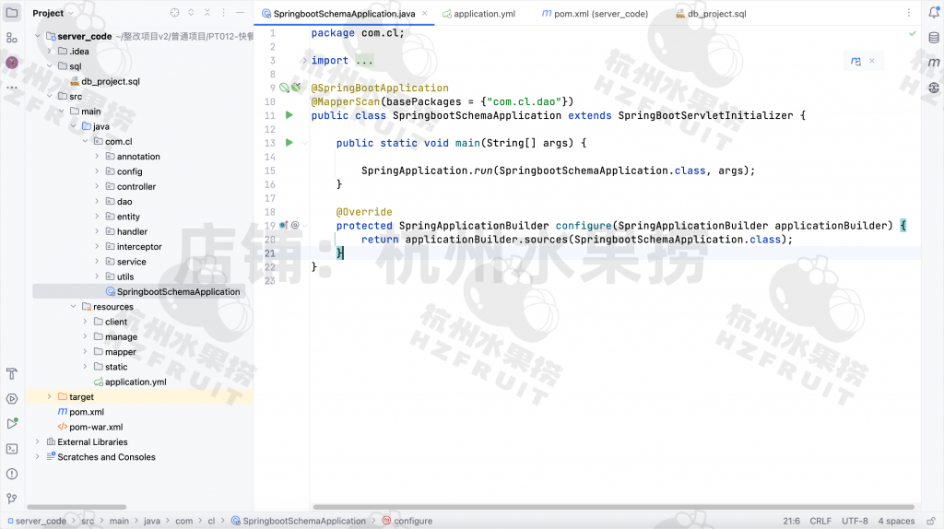
Task: Open the Problems tool window
Action: (x=12, y=474)
